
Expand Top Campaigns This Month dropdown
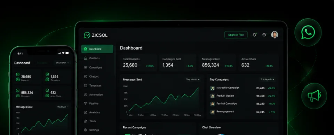coord(267,80)
